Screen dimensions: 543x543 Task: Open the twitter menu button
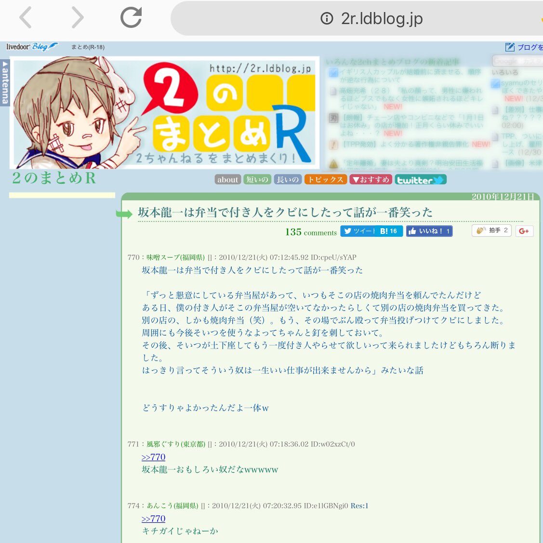[420, 180]
